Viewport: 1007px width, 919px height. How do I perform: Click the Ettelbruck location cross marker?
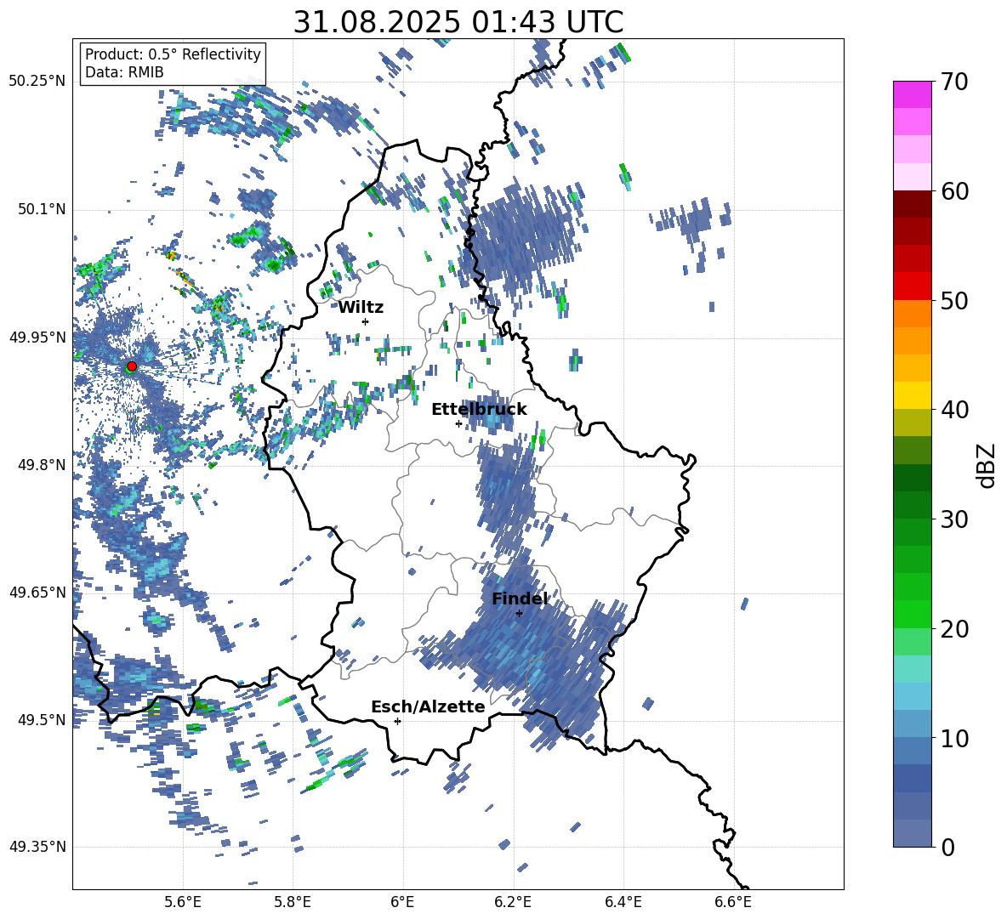point(458,423)
